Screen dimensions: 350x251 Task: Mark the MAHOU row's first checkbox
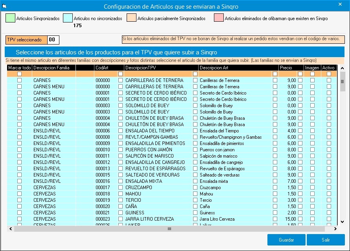coord(19,194)
